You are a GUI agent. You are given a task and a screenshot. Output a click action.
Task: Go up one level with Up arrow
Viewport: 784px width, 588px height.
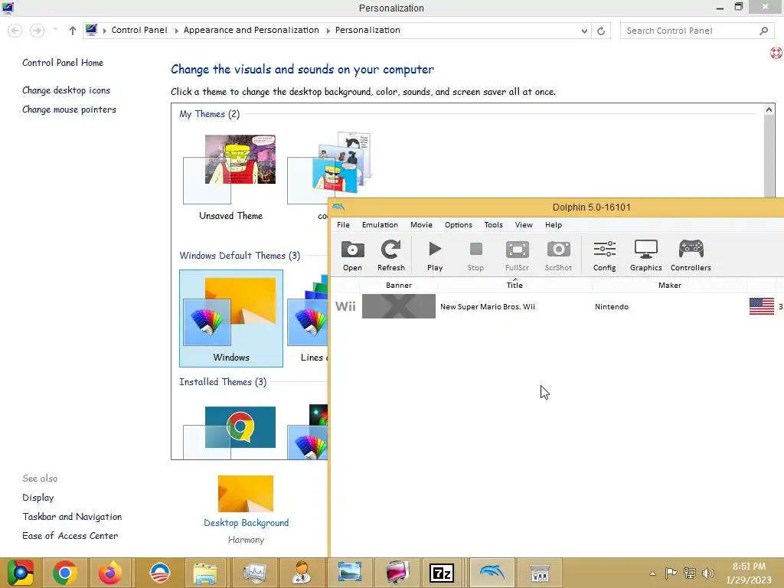[x=73, y=31]
